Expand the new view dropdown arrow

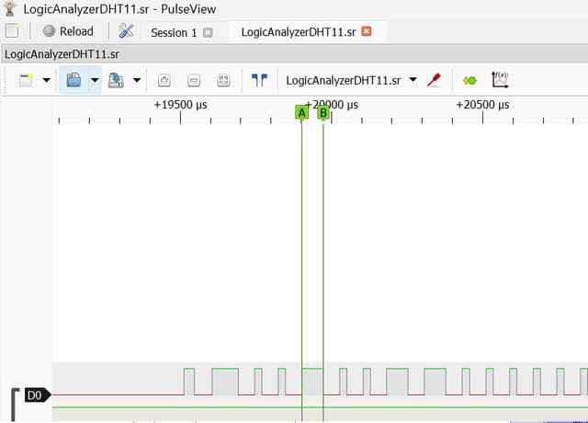[47, 80]
